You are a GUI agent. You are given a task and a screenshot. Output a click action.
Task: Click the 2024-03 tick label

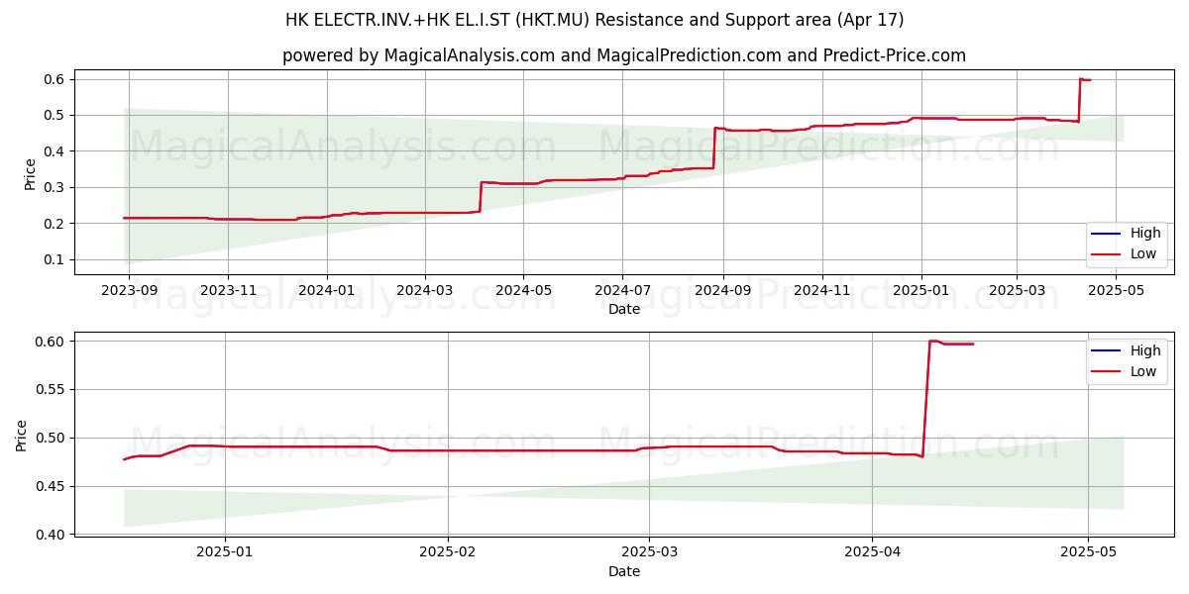pyautogui.click(x=424, y=291)
